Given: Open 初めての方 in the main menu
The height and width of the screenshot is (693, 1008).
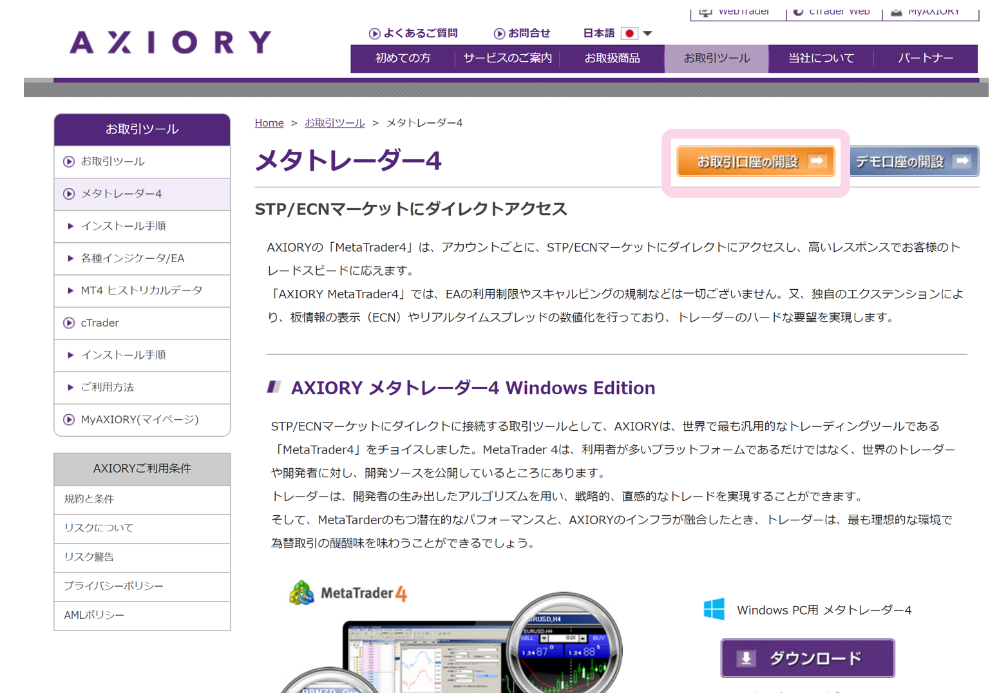Looking at the screenshot, I should (403, 58).
